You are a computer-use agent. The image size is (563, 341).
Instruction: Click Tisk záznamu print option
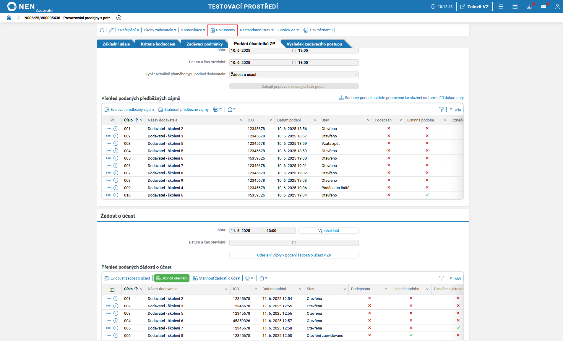click(318, 30)
